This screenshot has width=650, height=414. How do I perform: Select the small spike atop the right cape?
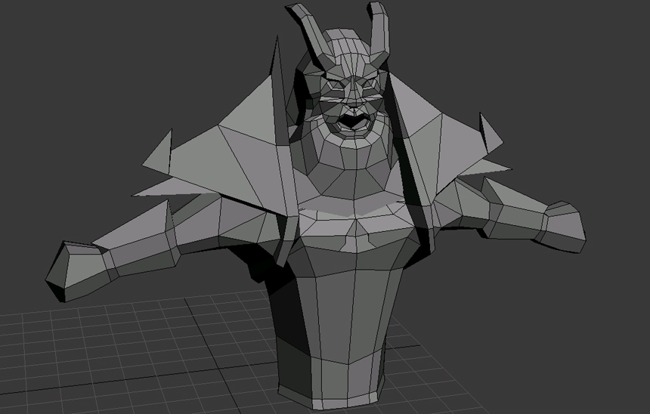[x=488, y=133]
